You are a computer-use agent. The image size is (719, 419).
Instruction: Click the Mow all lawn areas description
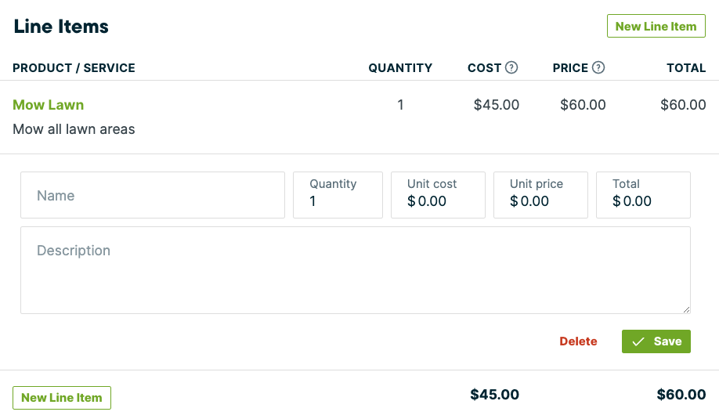74,129
